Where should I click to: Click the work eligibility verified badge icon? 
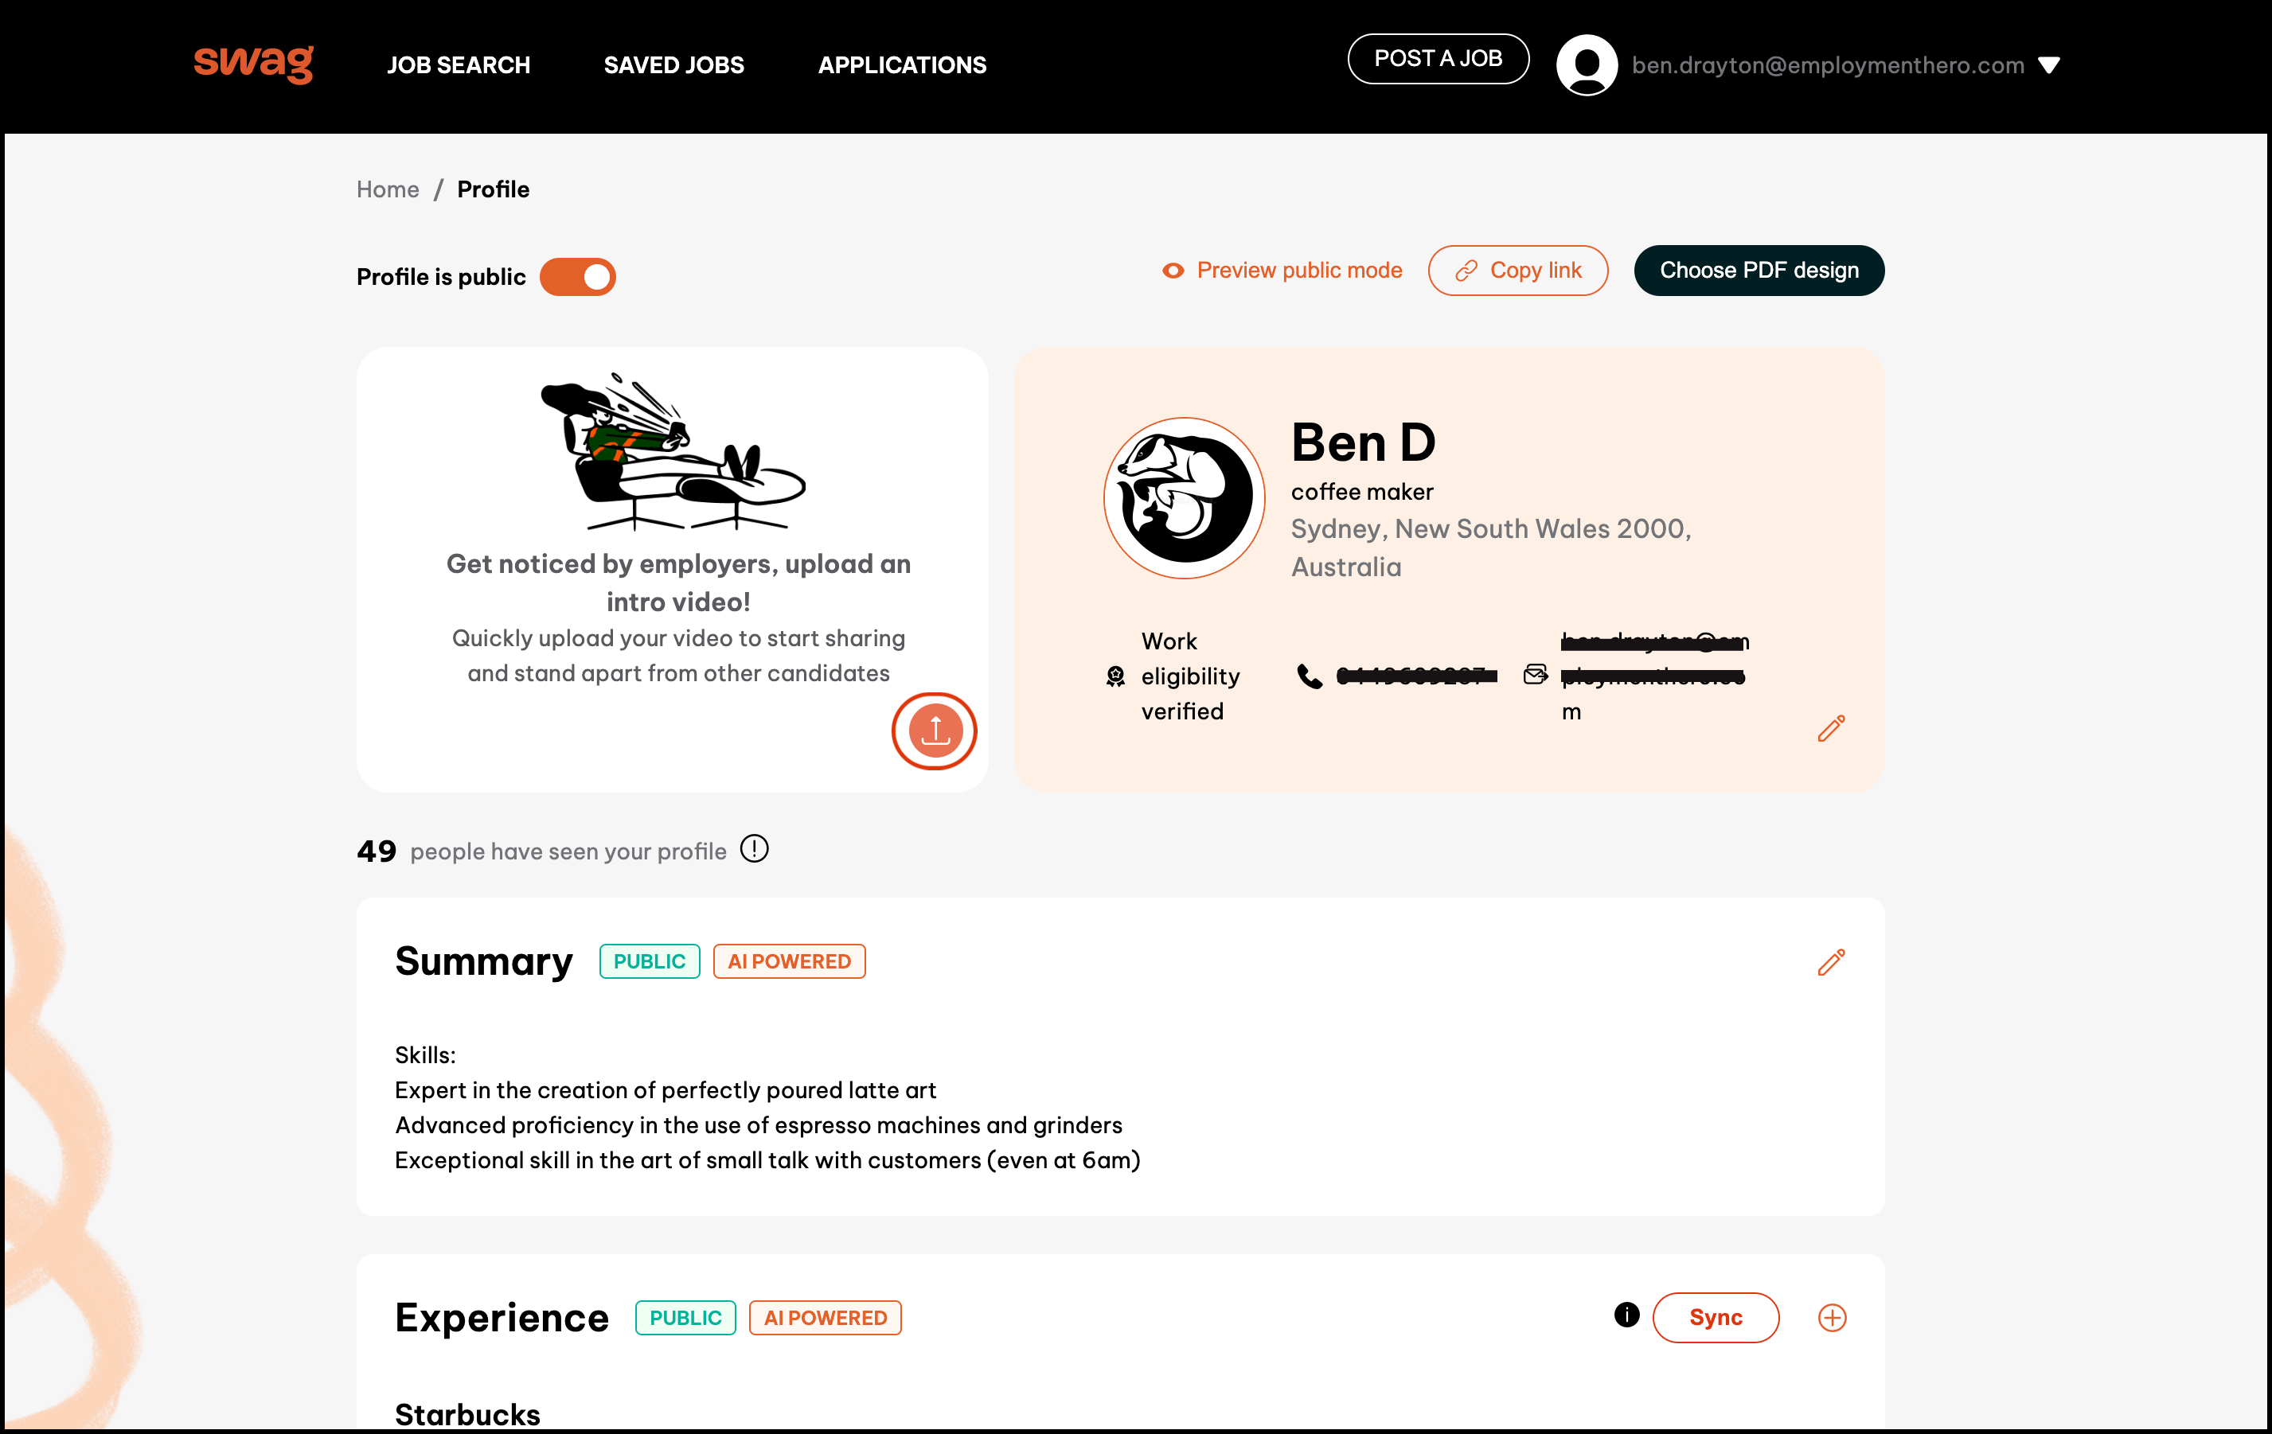coord(1115,676)
